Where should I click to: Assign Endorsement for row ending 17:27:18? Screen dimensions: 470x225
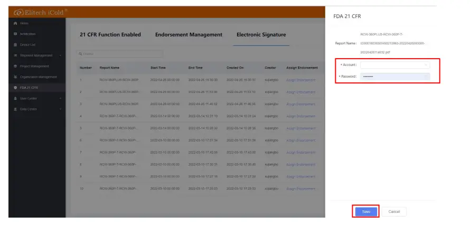pyautogui.click(x=300, y=177)
